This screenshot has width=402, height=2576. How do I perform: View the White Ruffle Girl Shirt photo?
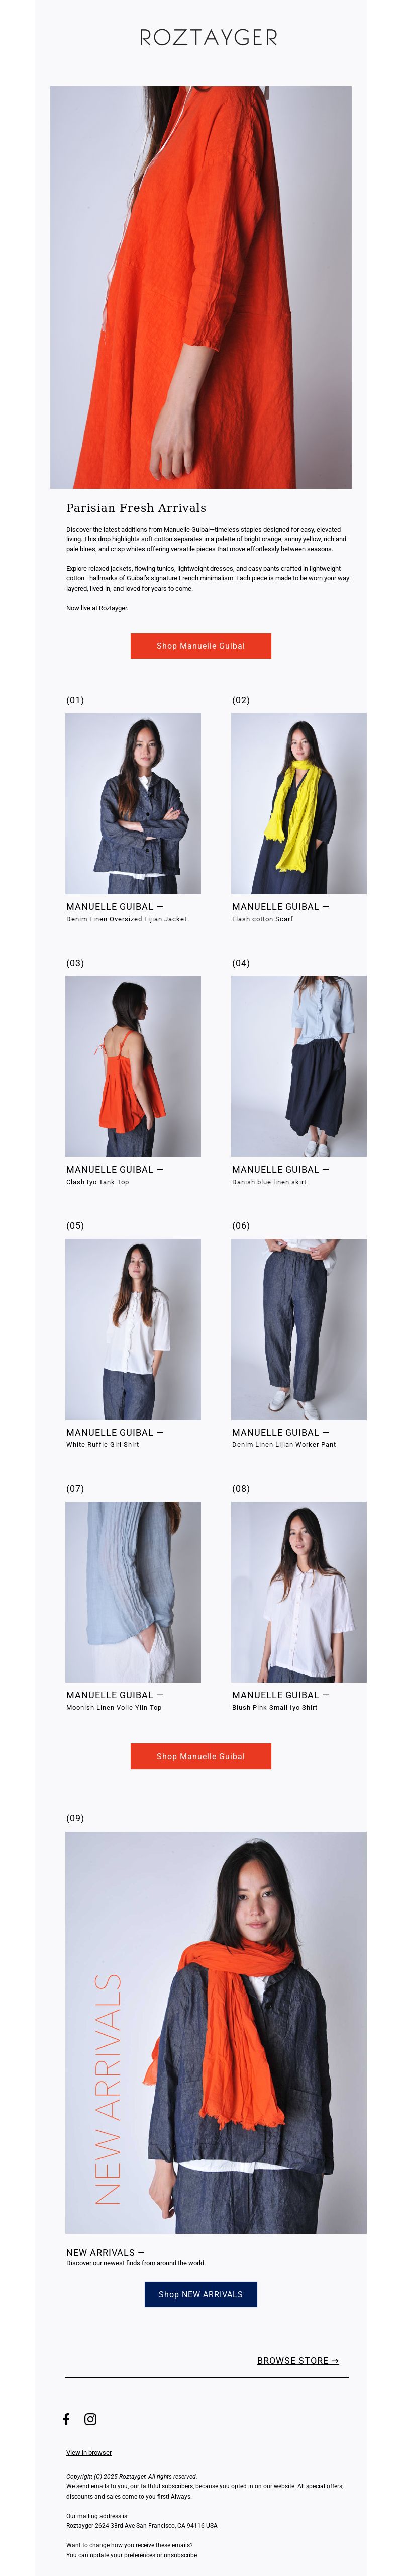pyautogui.click(x=133, y=1329)
